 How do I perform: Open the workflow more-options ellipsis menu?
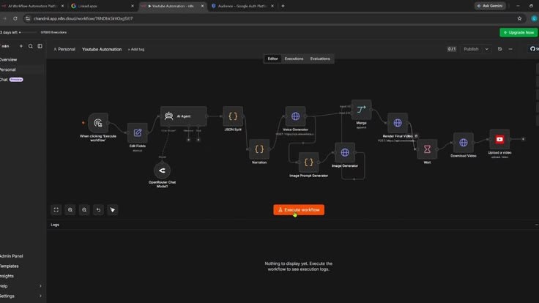(510, 49)
